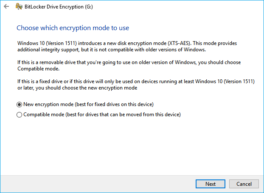Cancel the BitLocker encryption wizard

click(244, 184)
